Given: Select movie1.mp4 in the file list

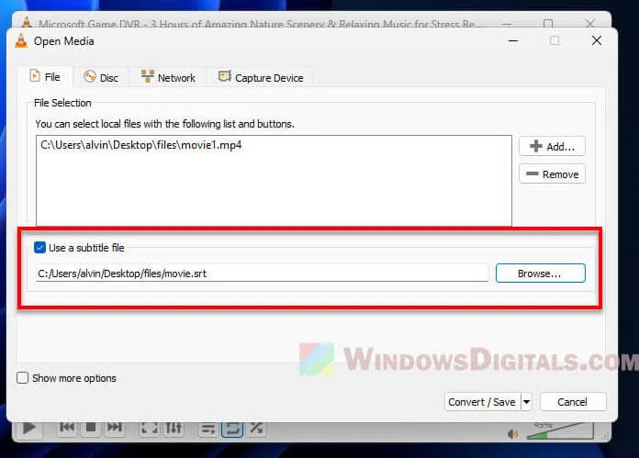Looking at the screenshot, I should click(x=141, y=145).
